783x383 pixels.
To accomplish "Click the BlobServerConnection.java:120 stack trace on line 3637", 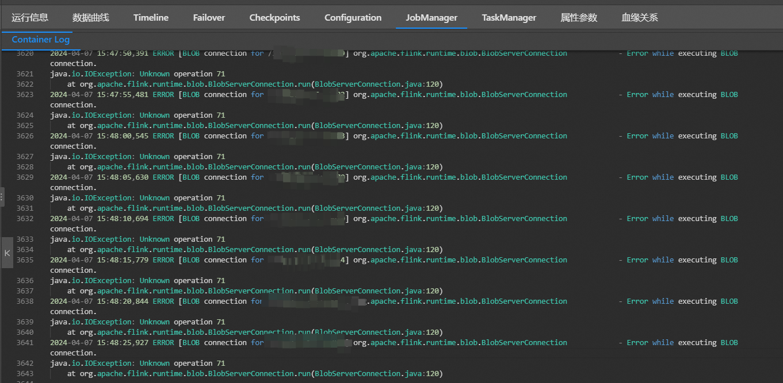I will (377, 291).
